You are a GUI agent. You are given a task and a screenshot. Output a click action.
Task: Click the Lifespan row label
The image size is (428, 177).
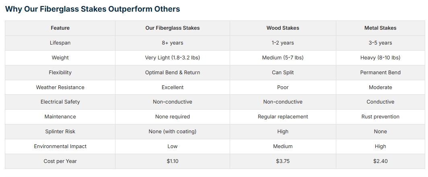tap(60, 43)
